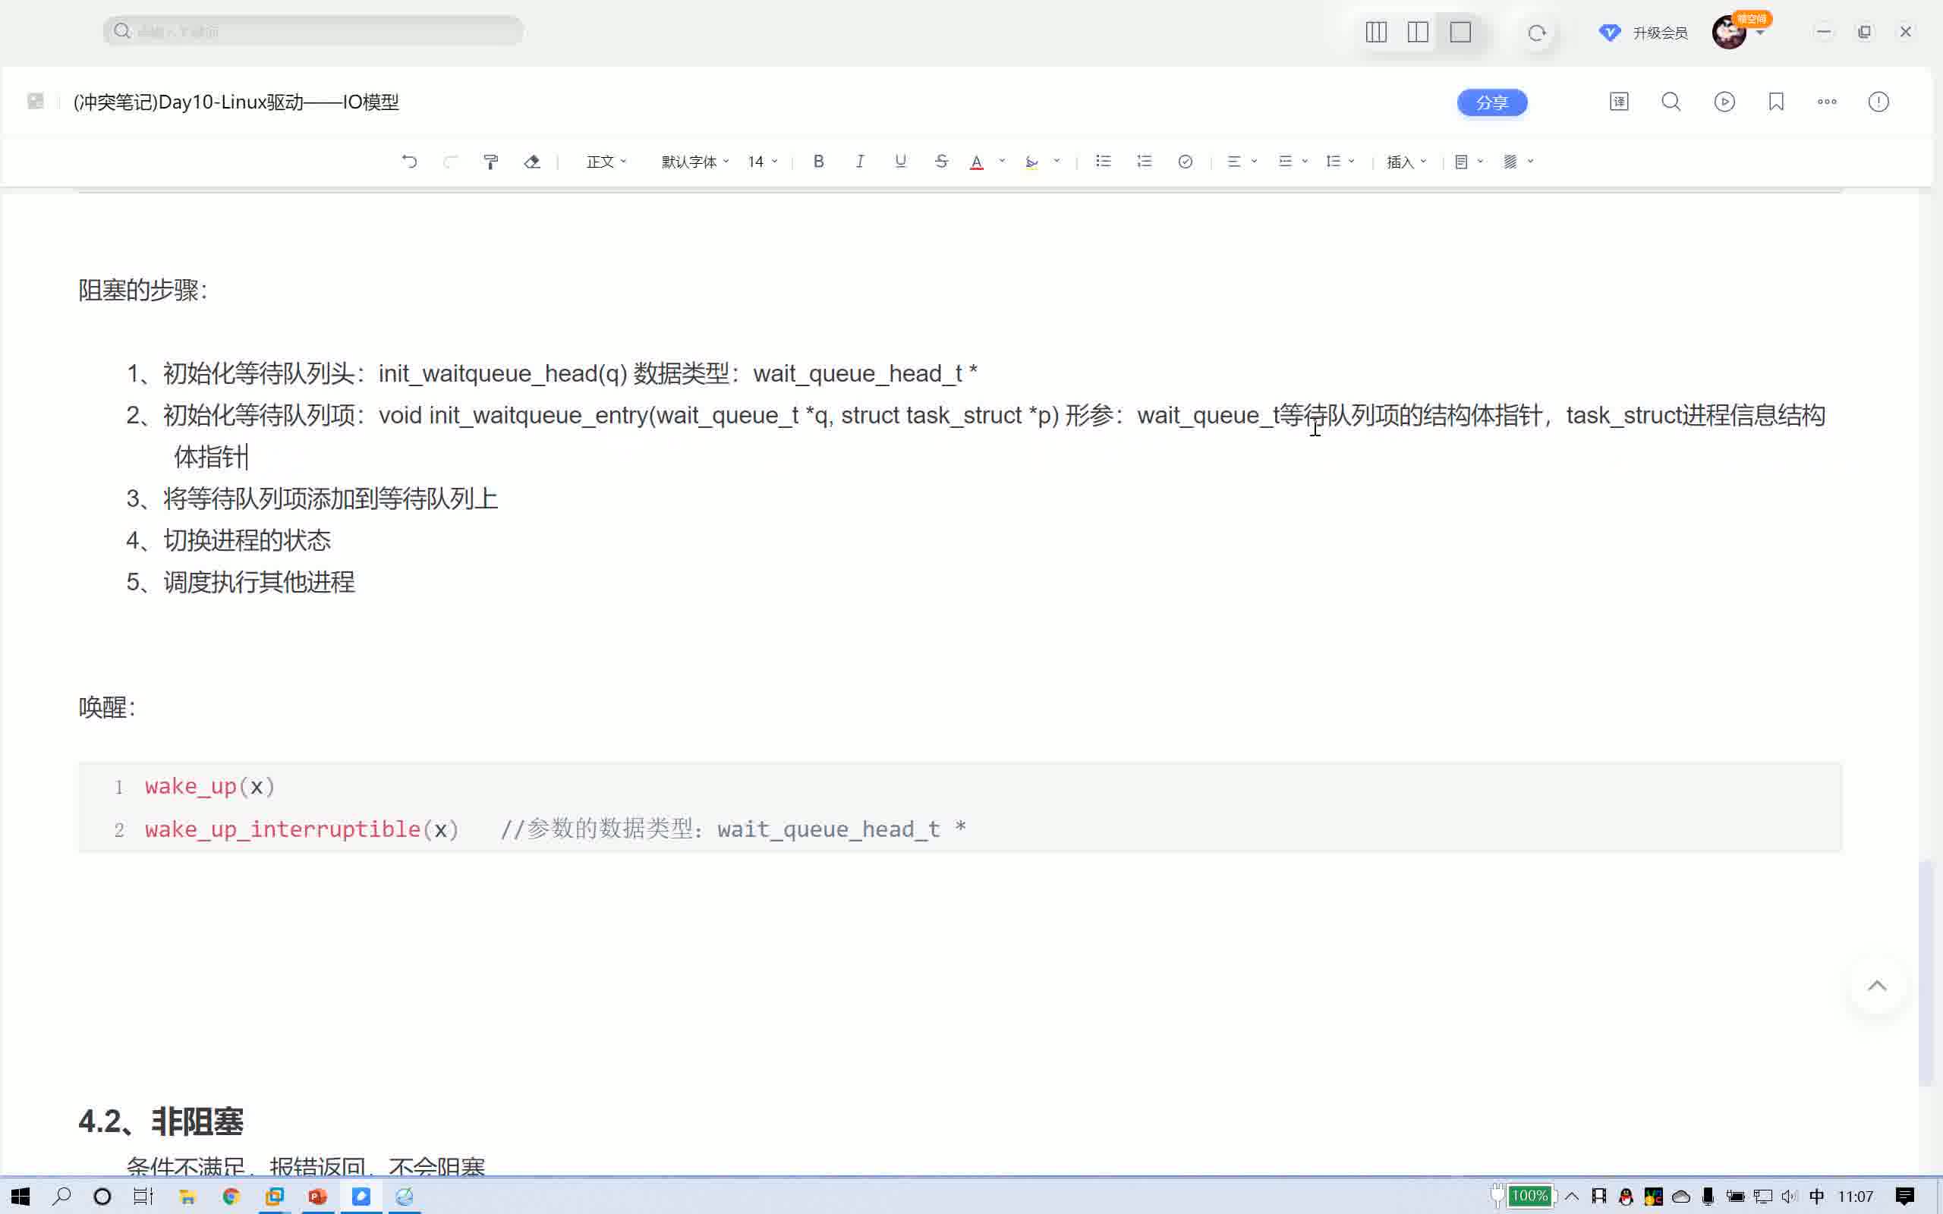The width and height of the screenshot is (1943, 1214).
Task: Toggle bold formatting in the toolbar
Action: click(x=817, y=162)
